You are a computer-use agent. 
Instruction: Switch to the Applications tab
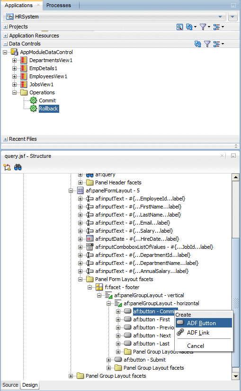click(x=18, y=5)
